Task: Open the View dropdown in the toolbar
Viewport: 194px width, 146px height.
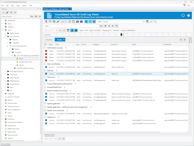Action: (x=64, y=22)
